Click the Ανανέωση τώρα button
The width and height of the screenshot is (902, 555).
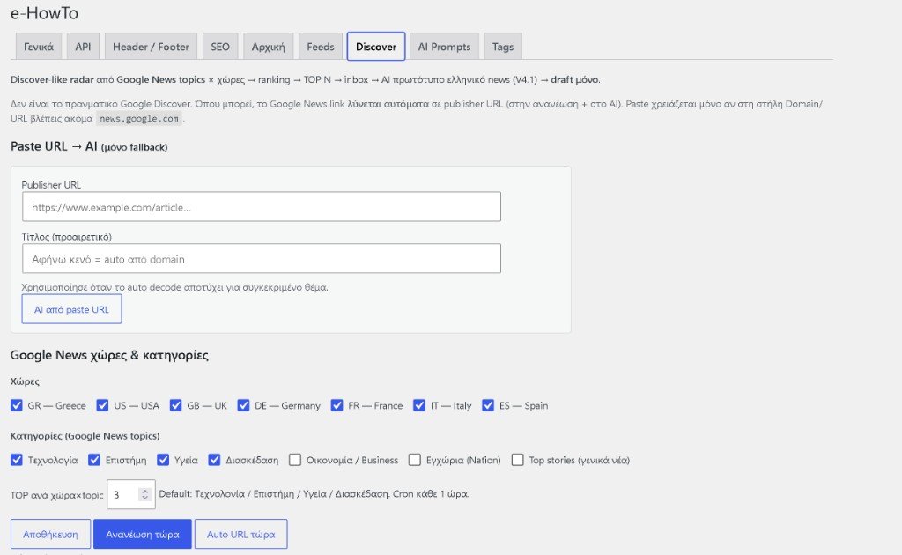pos(143,534)
